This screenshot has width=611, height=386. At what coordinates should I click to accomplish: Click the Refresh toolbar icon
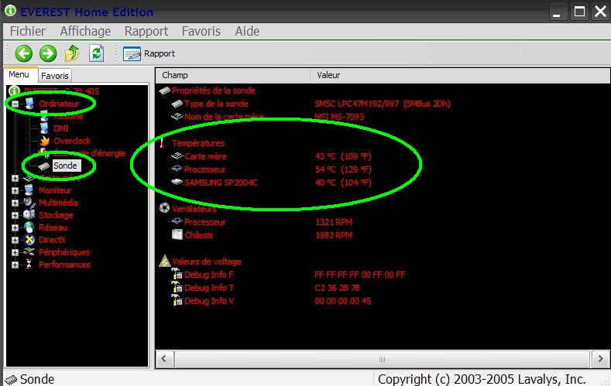(x=96, y=53)
